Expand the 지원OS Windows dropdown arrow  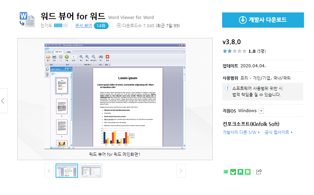(x=261, y=111)
